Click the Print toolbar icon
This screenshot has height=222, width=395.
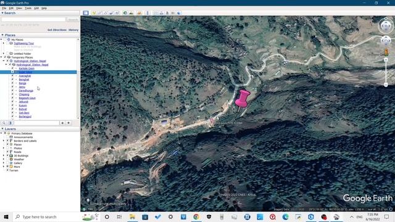pos(162,13)
